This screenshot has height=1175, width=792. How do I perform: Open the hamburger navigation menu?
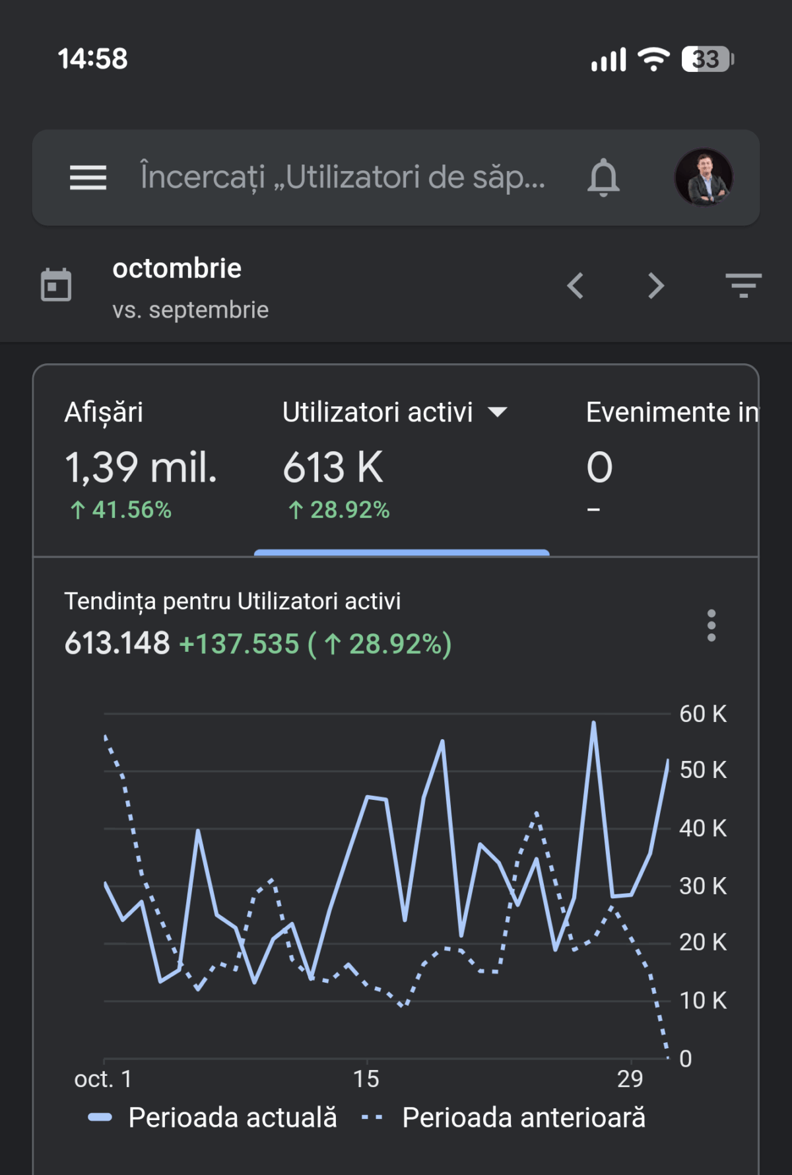(x=88, y=178)
